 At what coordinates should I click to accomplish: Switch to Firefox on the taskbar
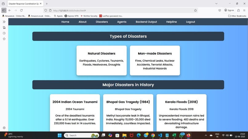tap(188, 135)
